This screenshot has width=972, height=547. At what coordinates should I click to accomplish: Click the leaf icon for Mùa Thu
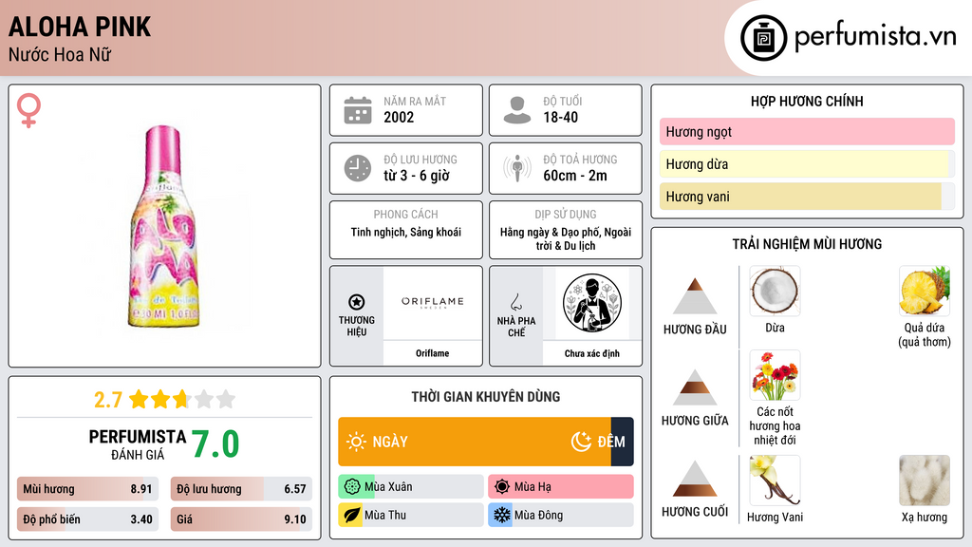(x=351, y=516)
